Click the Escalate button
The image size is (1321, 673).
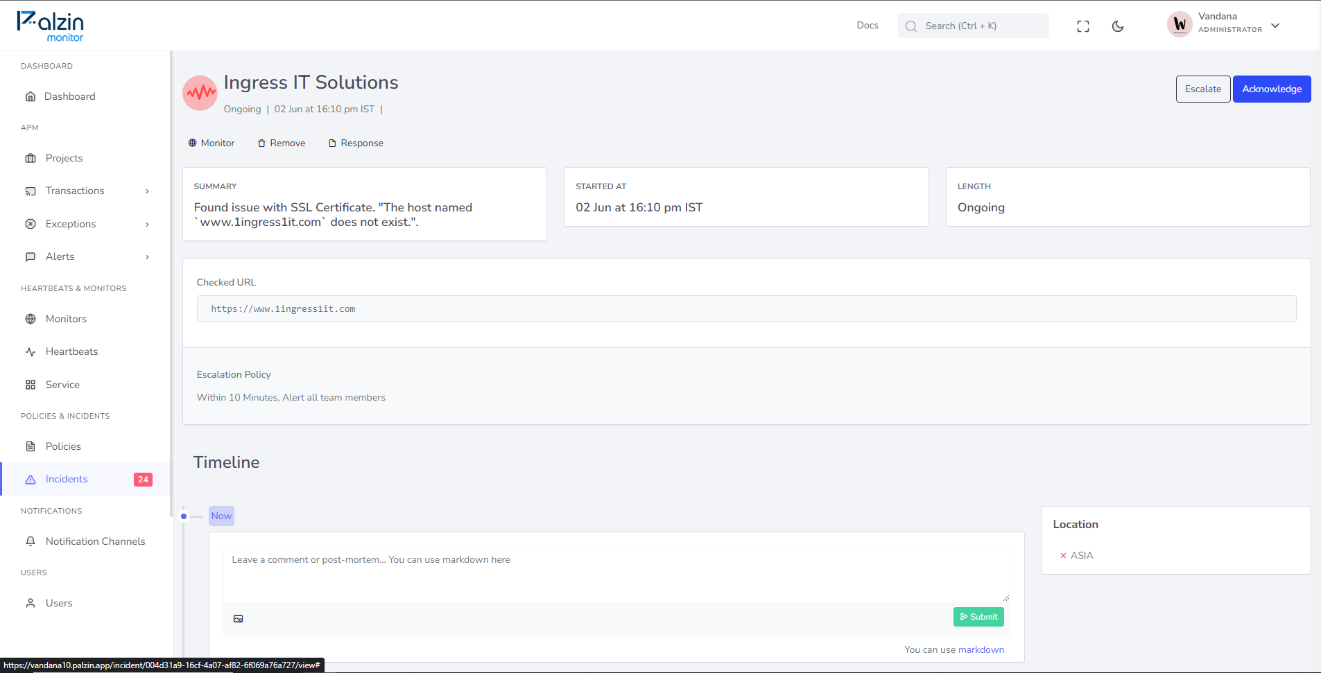click(x=1203, y=89)
